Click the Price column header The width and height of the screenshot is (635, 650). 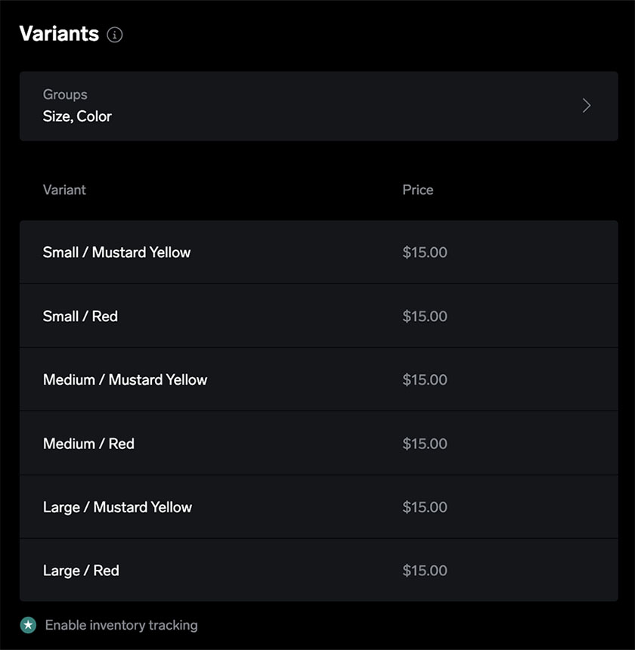coord(418,190)
